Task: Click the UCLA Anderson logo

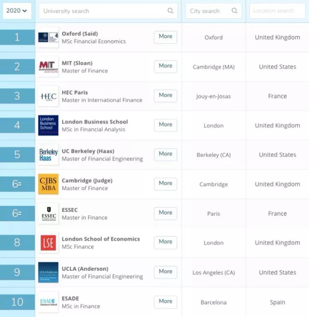Action: (48, 272)
